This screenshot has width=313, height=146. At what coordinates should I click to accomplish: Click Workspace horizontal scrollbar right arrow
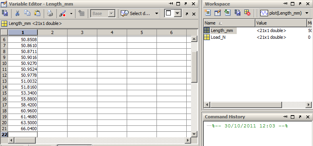tap(309, 104)
